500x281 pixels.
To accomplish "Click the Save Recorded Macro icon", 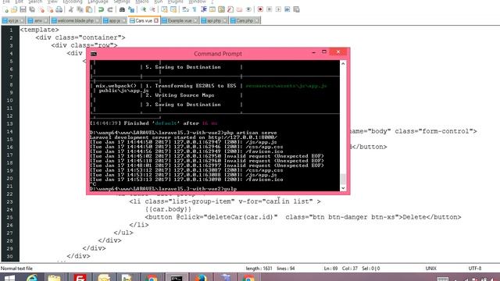I will [x=296, y=9].
